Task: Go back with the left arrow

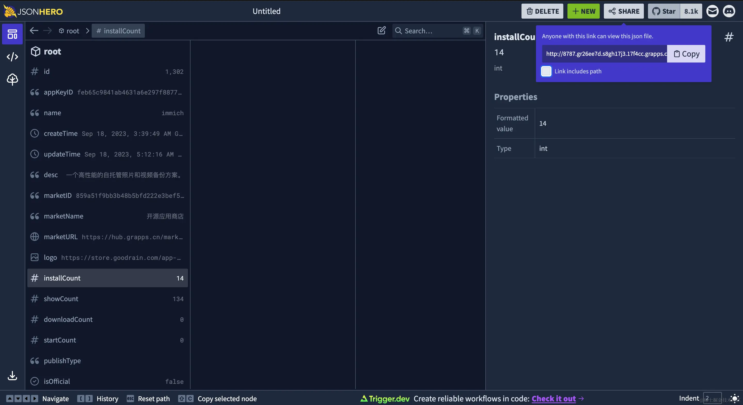Action: click(x=34, y=30)
